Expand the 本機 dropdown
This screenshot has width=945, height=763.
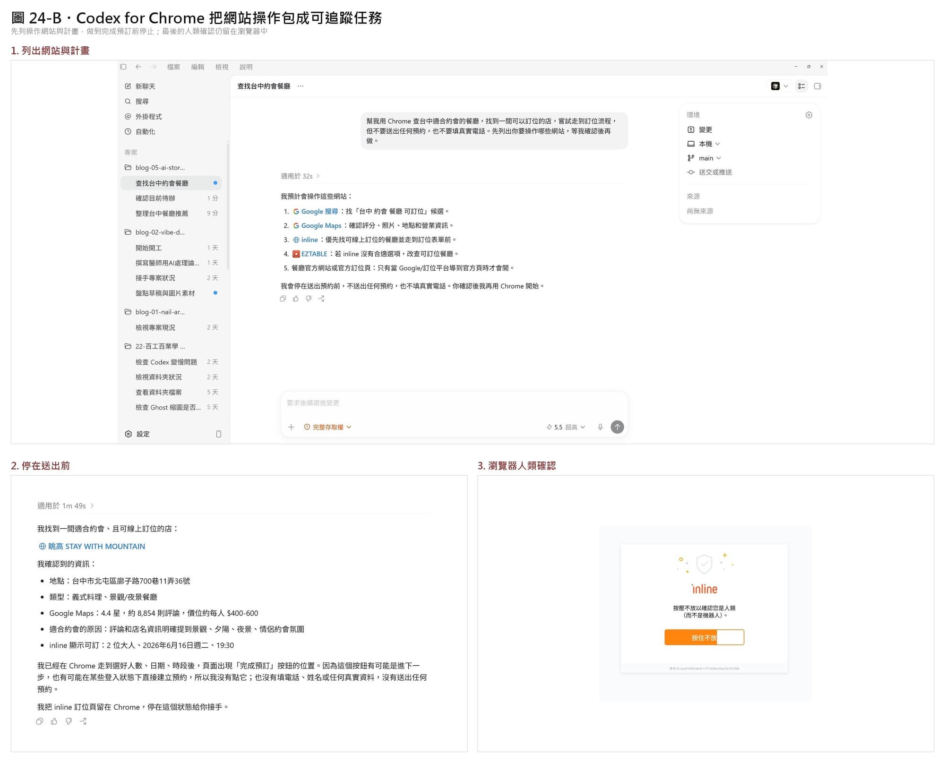[704, 144]
